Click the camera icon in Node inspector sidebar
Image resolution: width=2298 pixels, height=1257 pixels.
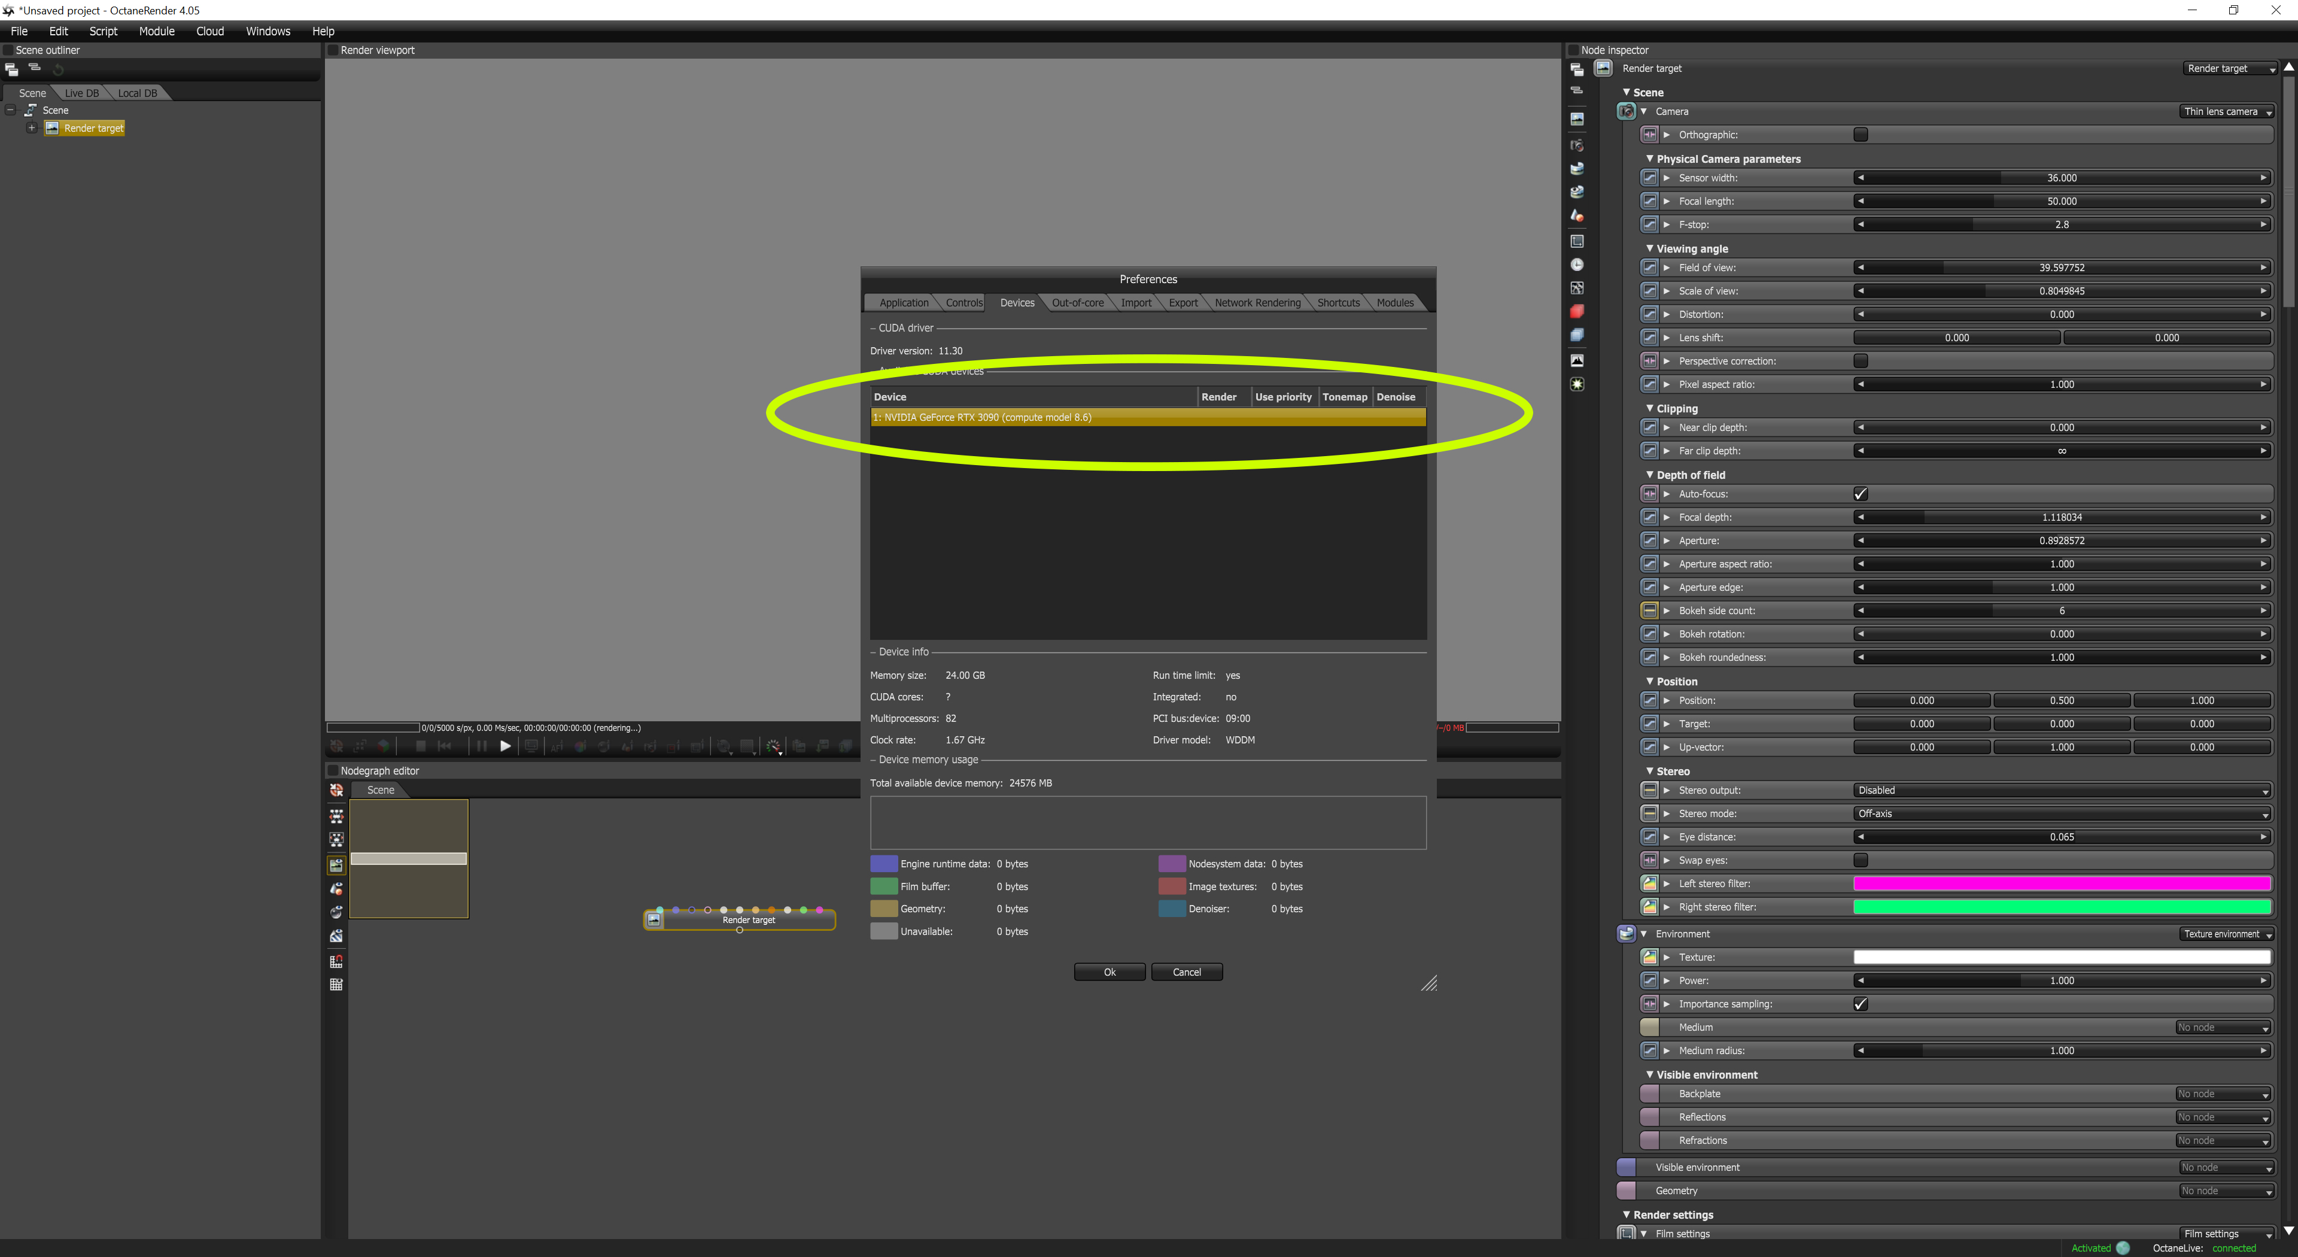[x=1576, y=144]
